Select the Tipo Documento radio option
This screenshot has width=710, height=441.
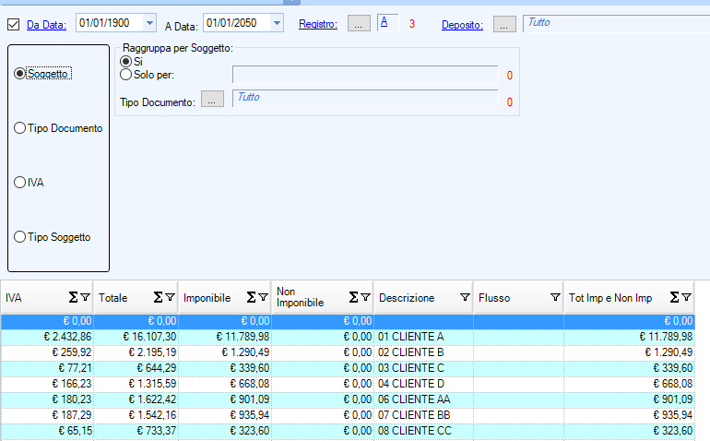pos(20,128)
